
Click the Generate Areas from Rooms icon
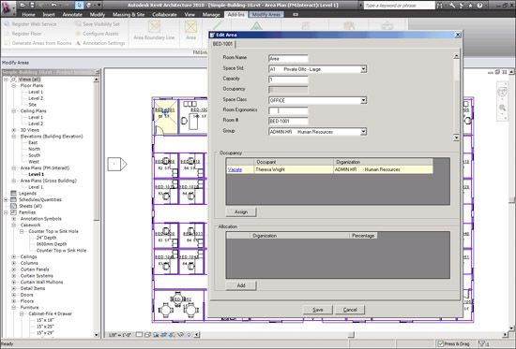[x=7, y=43]
